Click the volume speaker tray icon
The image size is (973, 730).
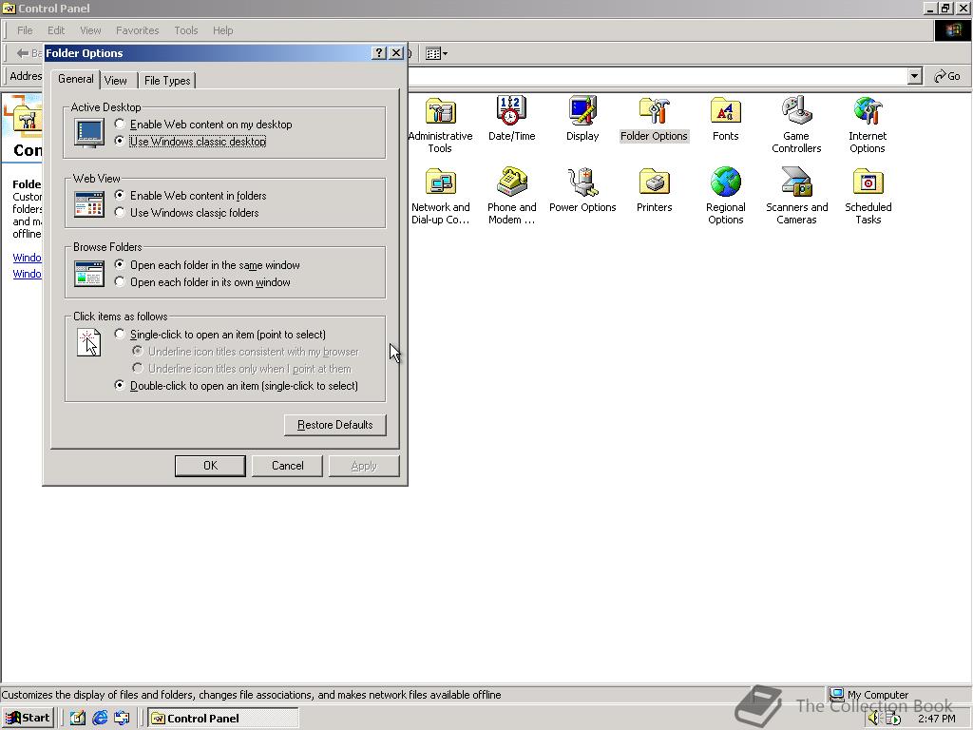pos(873,719)
